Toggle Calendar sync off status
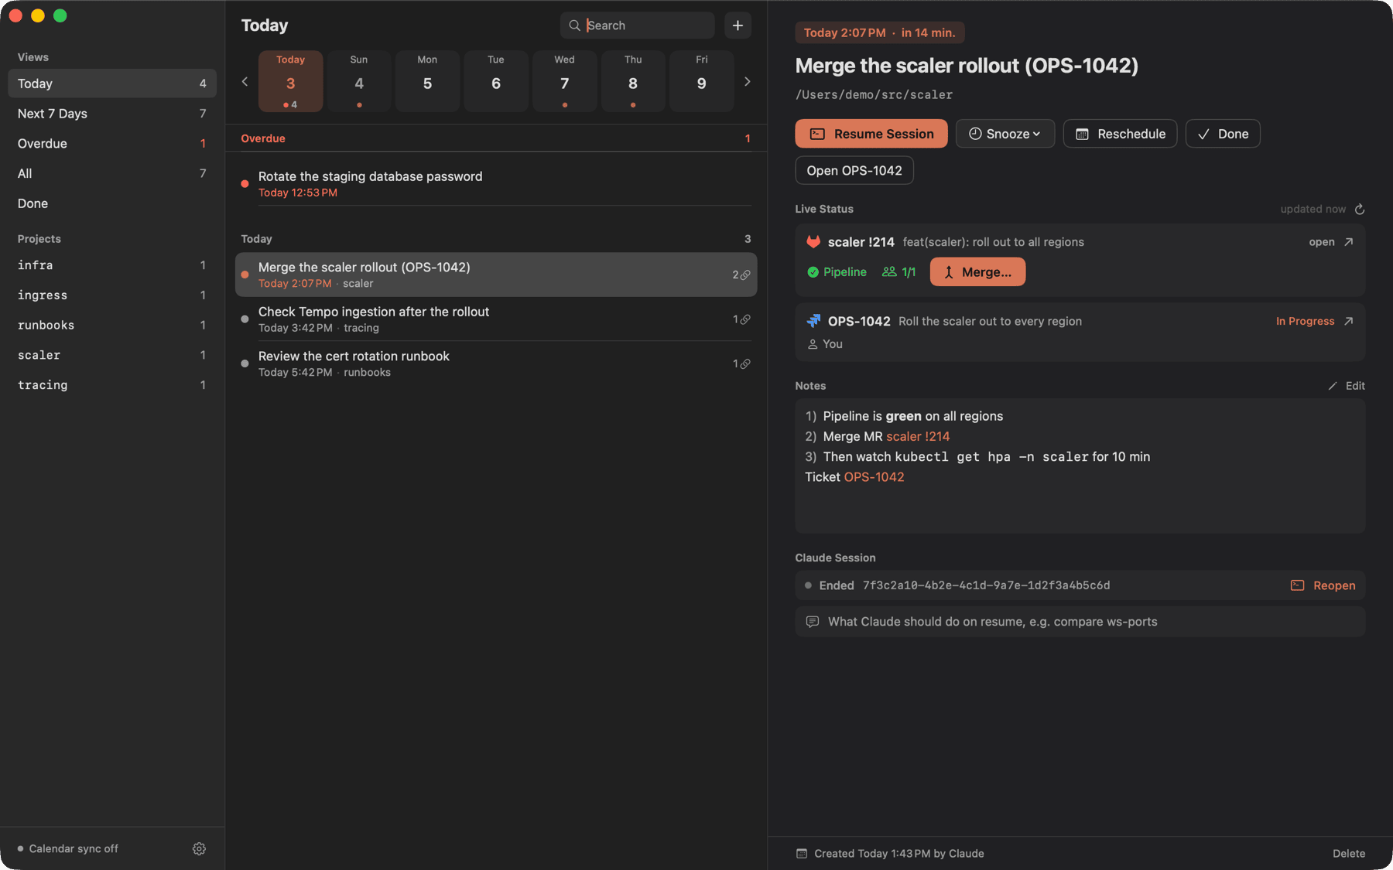This screenshot has height=870, width=1393. (68, 848)
